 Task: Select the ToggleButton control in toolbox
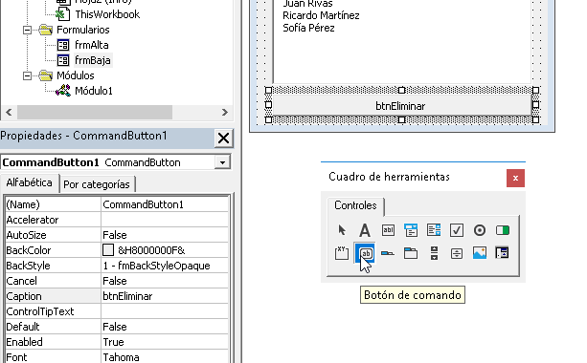(x=503, y=230)
